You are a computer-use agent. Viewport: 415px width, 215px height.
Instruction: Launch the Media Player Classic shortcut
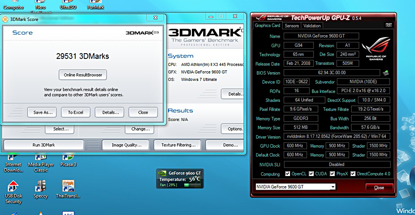(x=41, y=164)
